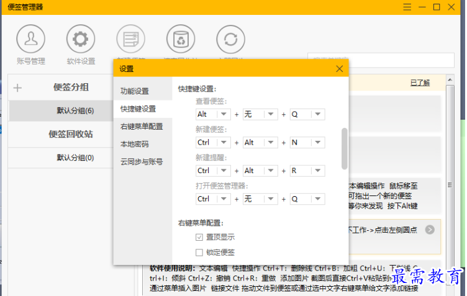Add a new note group with plus icon

(17, 87)
